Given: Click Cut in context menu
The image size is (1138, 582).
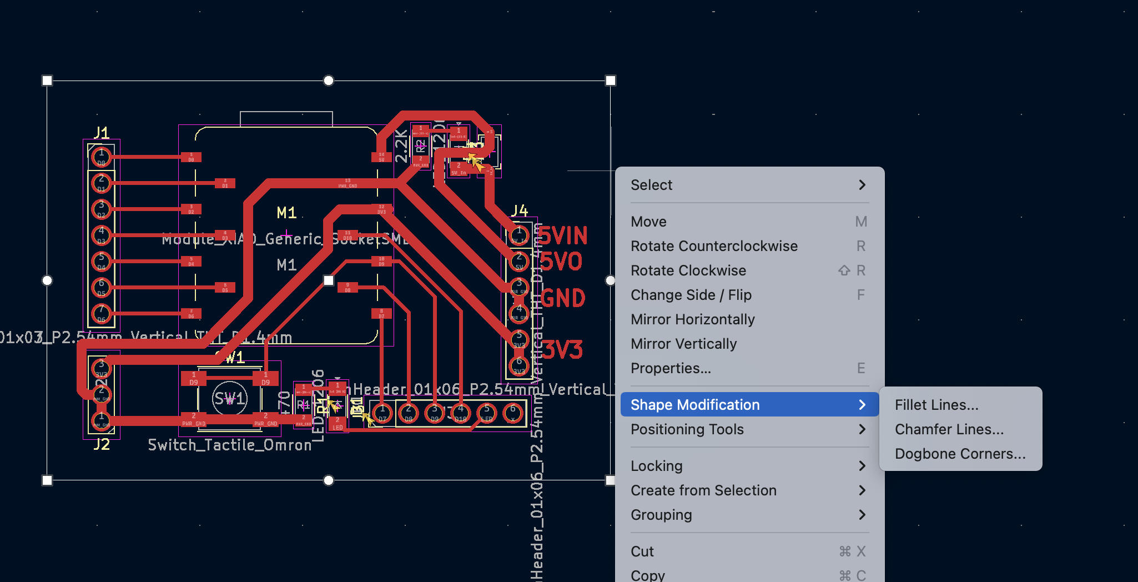Looking at the screenshot, I should [x=642, y=551].
